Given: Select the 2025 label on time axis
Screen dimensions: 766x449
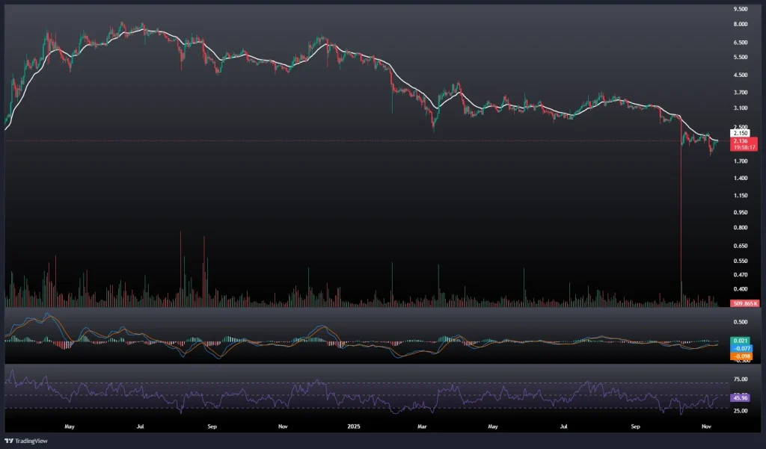Looking at the screenshot, I should tap(353, 427).
